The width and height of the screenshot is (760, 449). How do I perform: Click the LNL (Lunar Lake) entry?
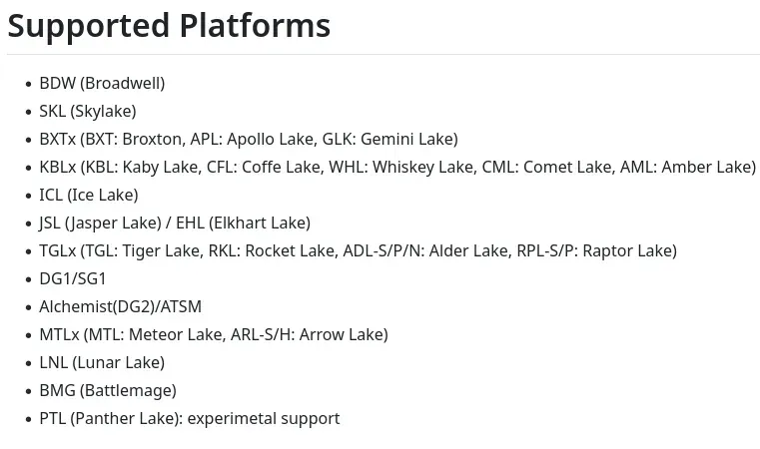tap(102, 363)
